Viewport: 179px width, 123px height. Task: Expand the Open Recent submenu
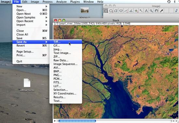tap(31, 21)
